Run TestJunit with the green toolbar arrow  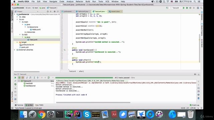pos(184,8)
